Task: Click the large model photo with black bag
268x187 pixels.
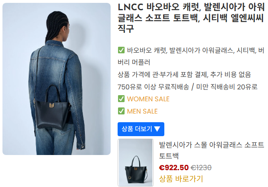Action: click(x=57, y=79)
